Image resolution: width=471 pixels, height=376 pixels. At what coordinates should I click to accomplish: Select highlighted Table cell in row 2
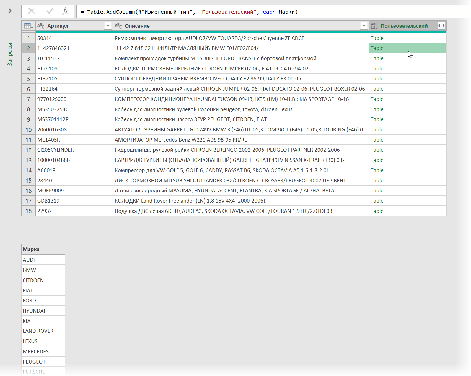[x=407, y=48]
